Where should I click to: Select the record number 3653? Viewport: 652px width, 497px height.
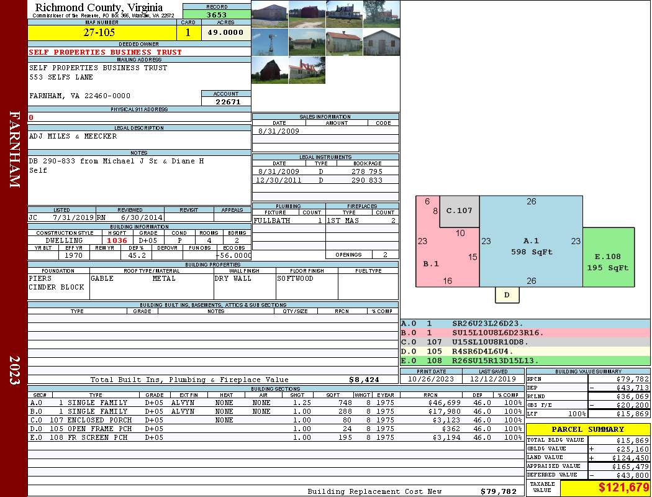(x=217, y=14)
